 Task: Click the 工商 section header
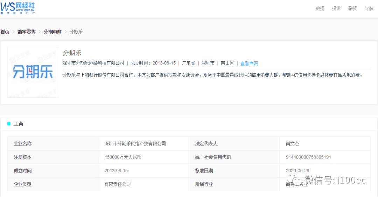coord(18,124)
